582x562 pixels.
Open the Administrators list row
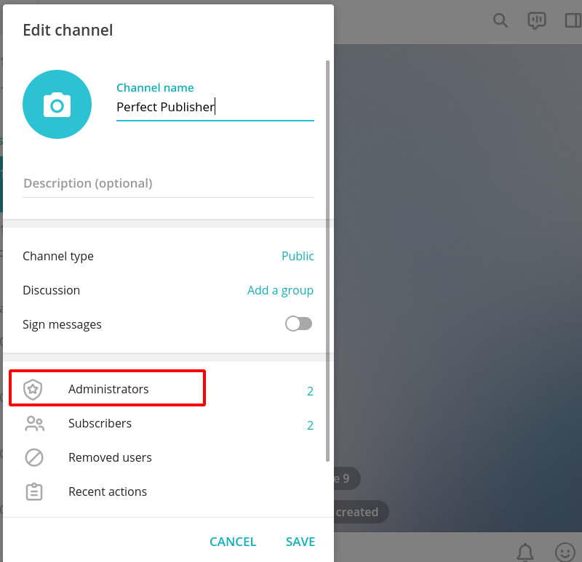(x=168, y=390)
